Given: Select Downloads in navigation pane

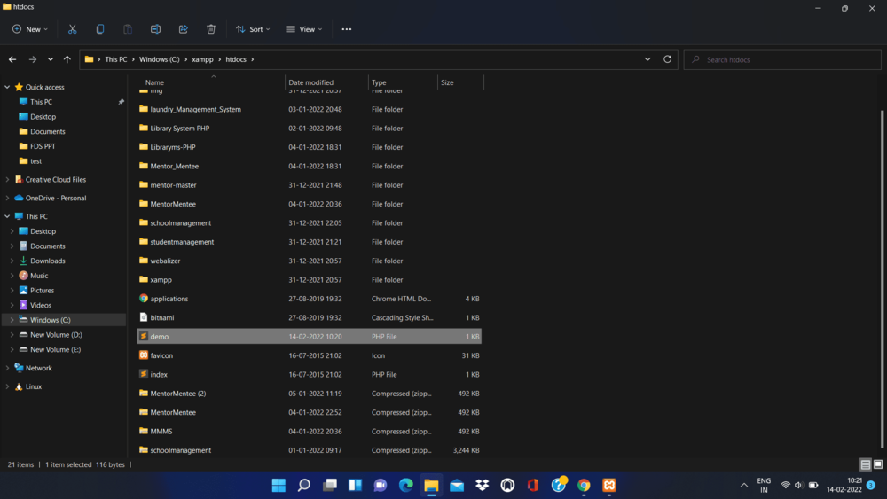Looking at the screenshot, I should pyautogui.click(x=48, y=261).
